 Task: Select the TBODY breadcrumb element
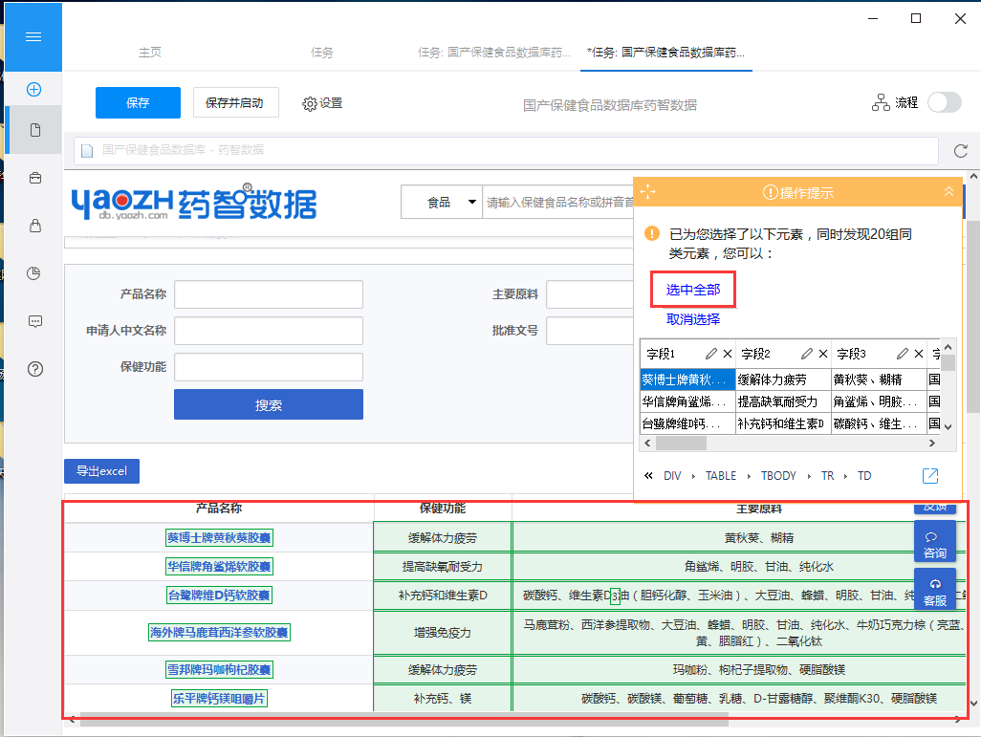point(778,476)
